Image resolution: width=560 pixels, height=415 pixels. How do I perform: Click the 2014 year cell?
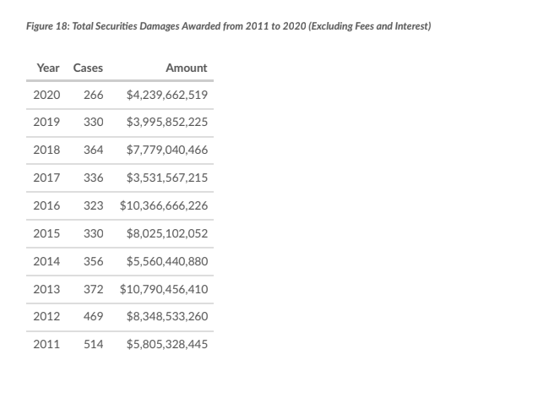tap(46, 261)
